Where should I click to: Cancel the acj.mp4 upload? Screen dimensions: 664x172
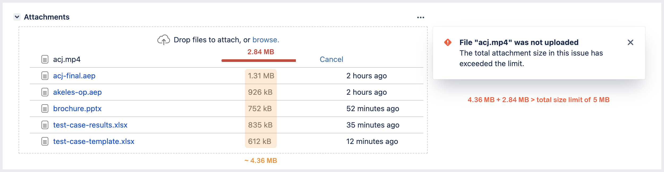[x=331, y=59]
